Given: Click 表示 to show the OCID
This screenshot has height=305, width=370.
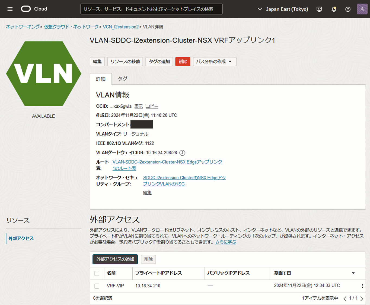Looking at the screenshot, I should 139,106.
